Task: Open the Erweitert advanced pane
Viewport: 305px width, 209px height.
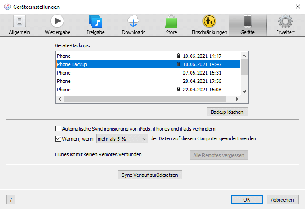Action: pyautogui.click(x=286, y=25)
